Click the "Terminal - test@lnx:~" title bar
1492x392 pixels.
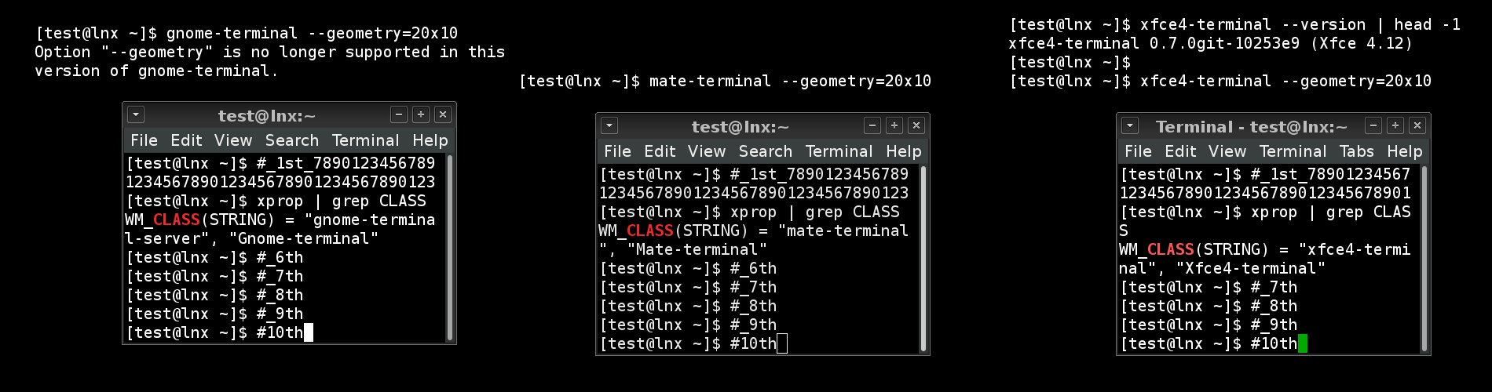[x=1251, y=126]
